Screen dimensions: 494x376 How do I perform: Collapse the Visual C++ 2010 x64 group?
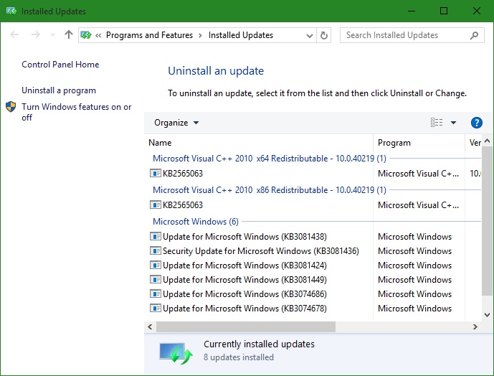pyautogui.click(x=270, y=159)
